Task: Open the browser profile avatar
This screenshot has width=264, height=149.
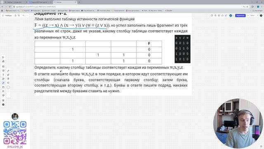Action: point(258,7)
